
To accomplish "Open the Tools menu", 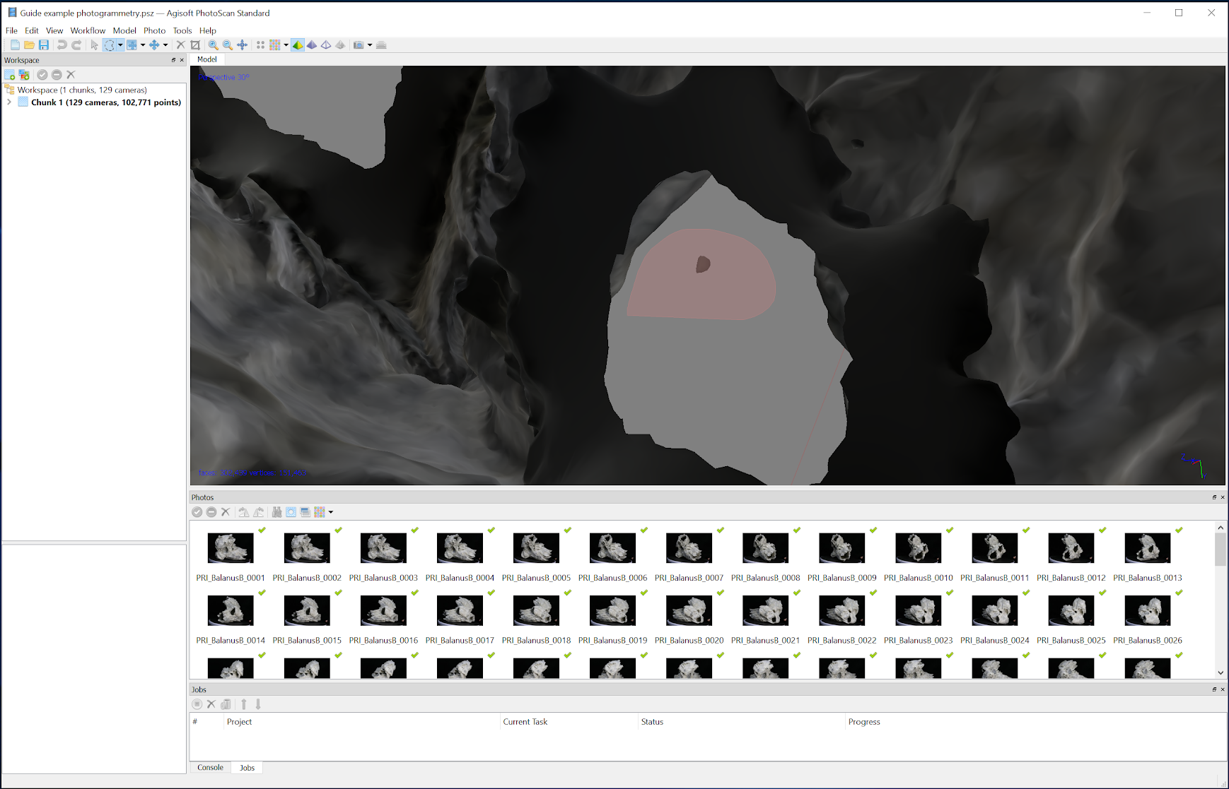I will tap(182, 30).
